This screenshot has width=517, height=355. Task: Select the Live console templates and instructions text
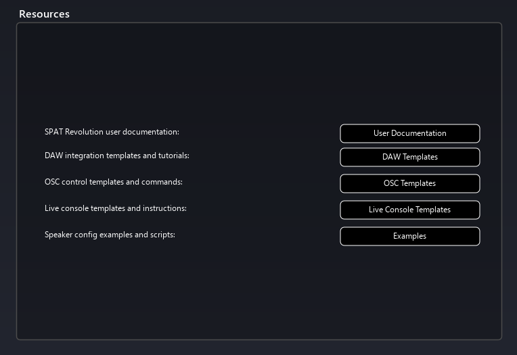click(116, 208)
